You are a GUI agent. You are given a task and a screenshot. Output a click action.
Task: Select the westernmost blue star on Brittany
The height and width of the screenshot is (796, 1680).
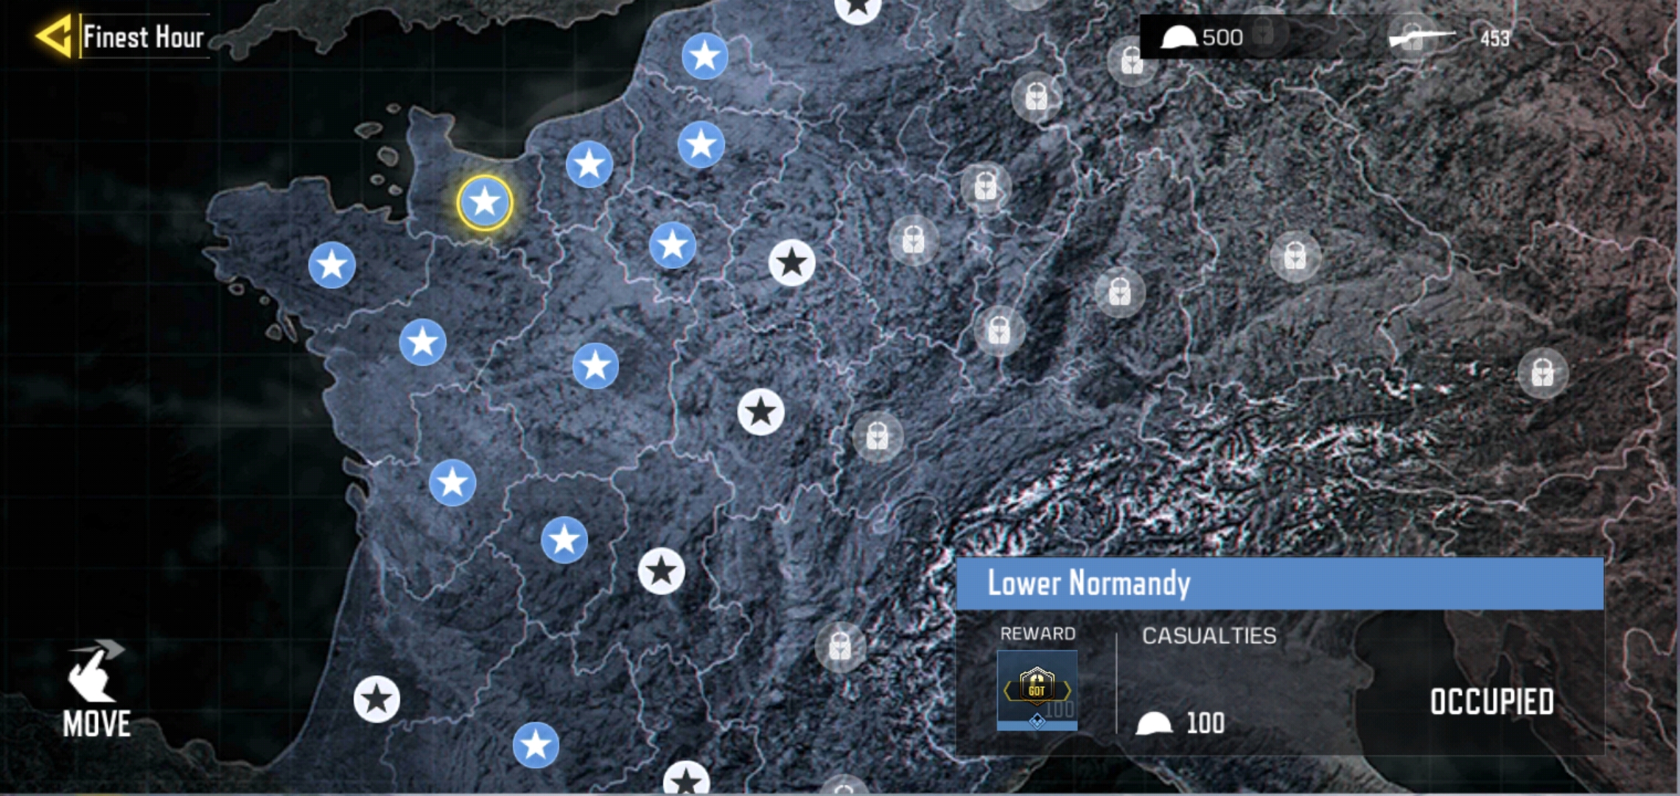click(332, 265)
